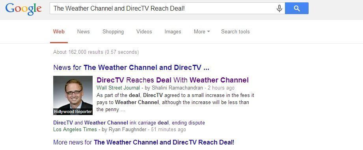Expand the More dropdown menu
Viewport: 363px width, 150px height.
point(202,32)
